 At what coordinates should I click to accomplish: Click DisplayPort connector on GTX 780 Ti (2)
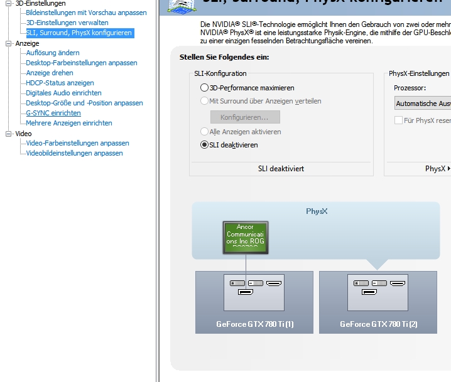369,292
